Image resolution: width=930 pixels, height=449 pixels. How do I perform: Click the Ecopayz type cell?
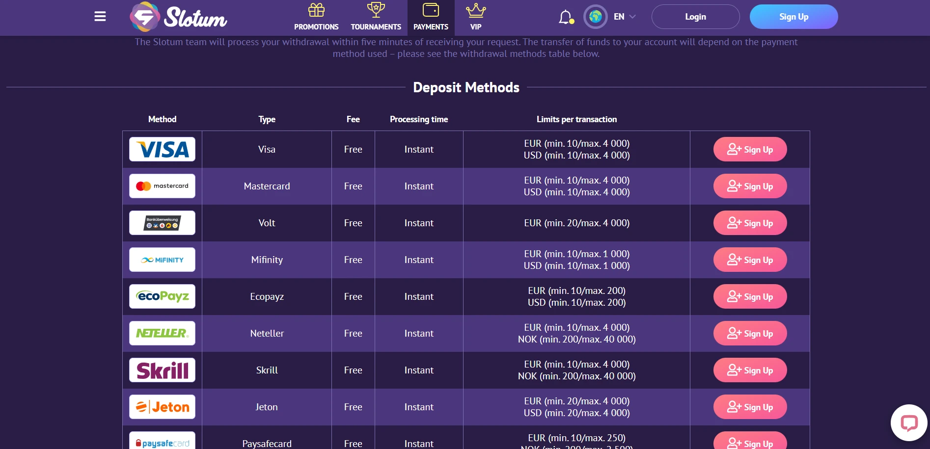[267, 296]
